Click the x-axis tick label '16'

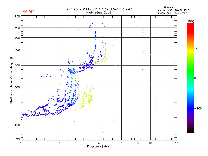[x=177, y=143]
